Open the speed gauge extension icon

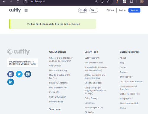125,1
